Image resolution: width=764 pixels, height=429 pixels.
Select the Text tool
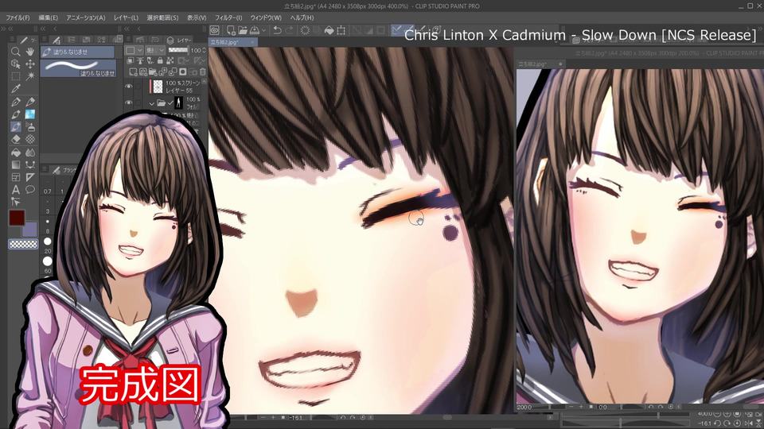tap(16, 190)
